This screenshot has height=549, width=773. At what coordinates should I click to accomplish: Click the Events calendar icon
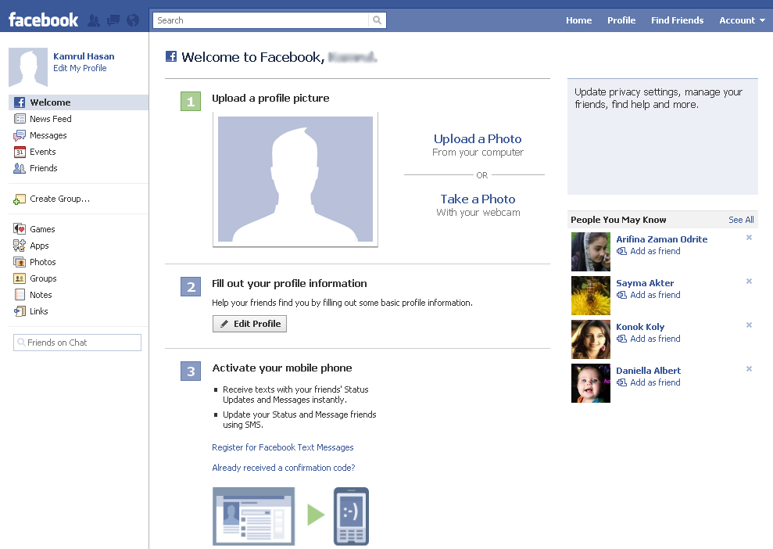(20, 152)
